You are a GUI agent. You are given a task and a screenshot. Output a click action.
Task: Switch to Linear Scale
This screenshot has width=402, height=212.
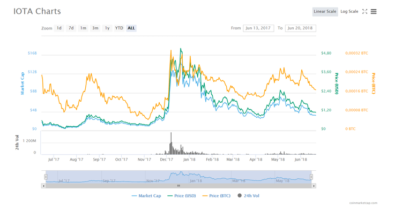pos(325,12)
